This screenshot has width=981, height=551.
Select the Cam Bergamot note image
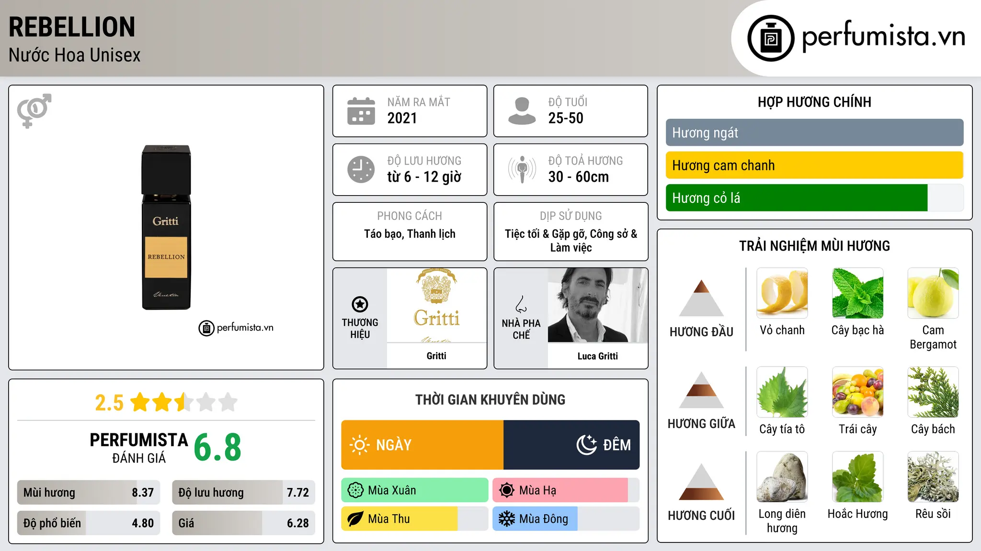(933, 293)
